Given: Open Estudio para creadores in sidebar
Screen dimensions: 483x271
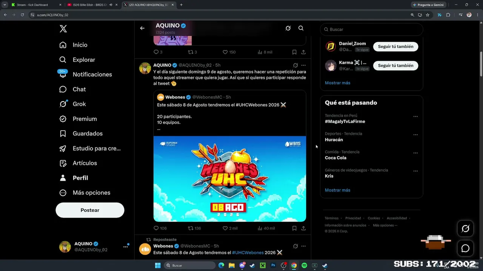Looking at the screenshot, I should click(x=90, y=148).
